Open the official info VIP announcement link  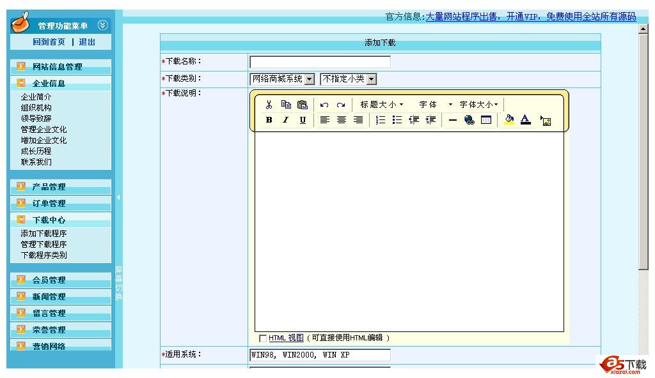pos(530,17)
